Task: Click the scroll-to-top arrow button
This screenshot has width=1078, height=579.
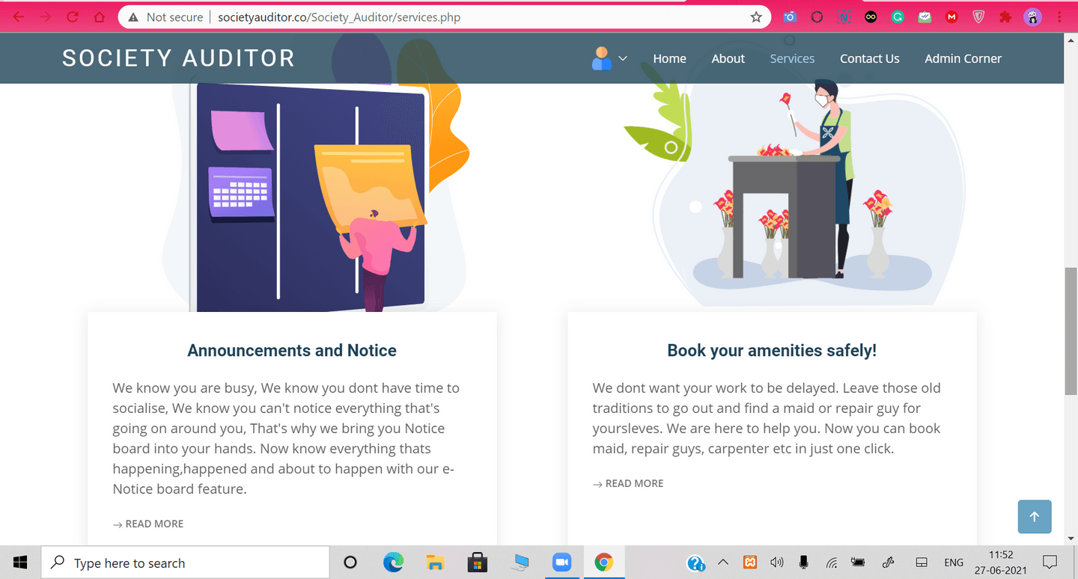Action: click(1035, 516)
